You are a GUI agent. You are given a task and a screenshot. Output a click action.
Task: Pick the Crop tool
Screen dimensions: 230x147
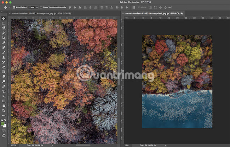coord(4,38)
